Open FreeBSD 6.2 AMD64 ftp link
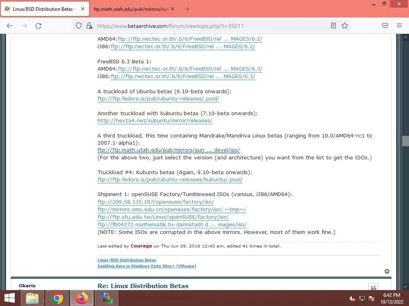The image size is (409, 306). (x=190, y=39)
